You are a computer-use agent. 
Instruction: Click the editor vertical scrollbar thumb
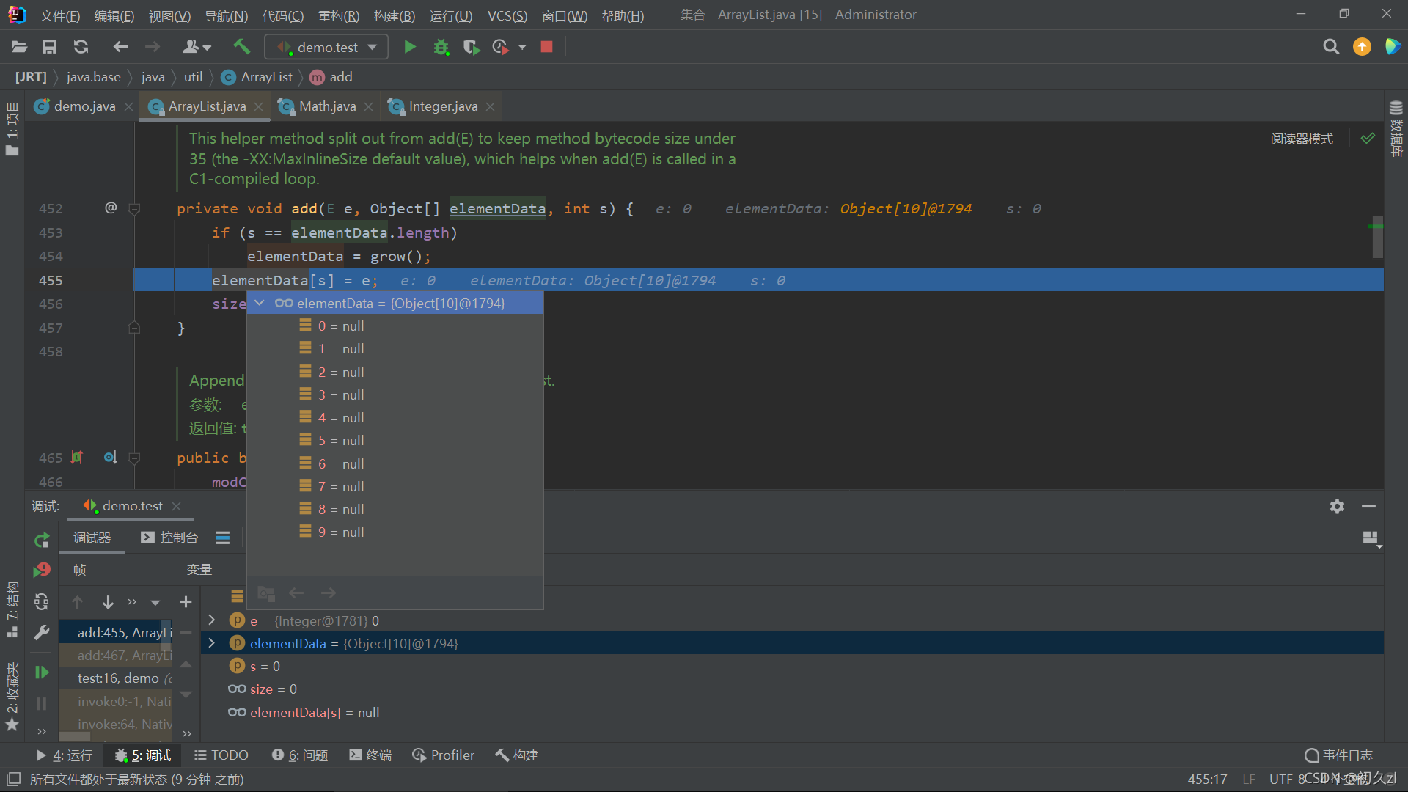[1378, 237]
